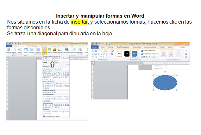
Task: Select the blue ellipse drawn on the page
Action: pyautogui.click(x=165, y=82)
